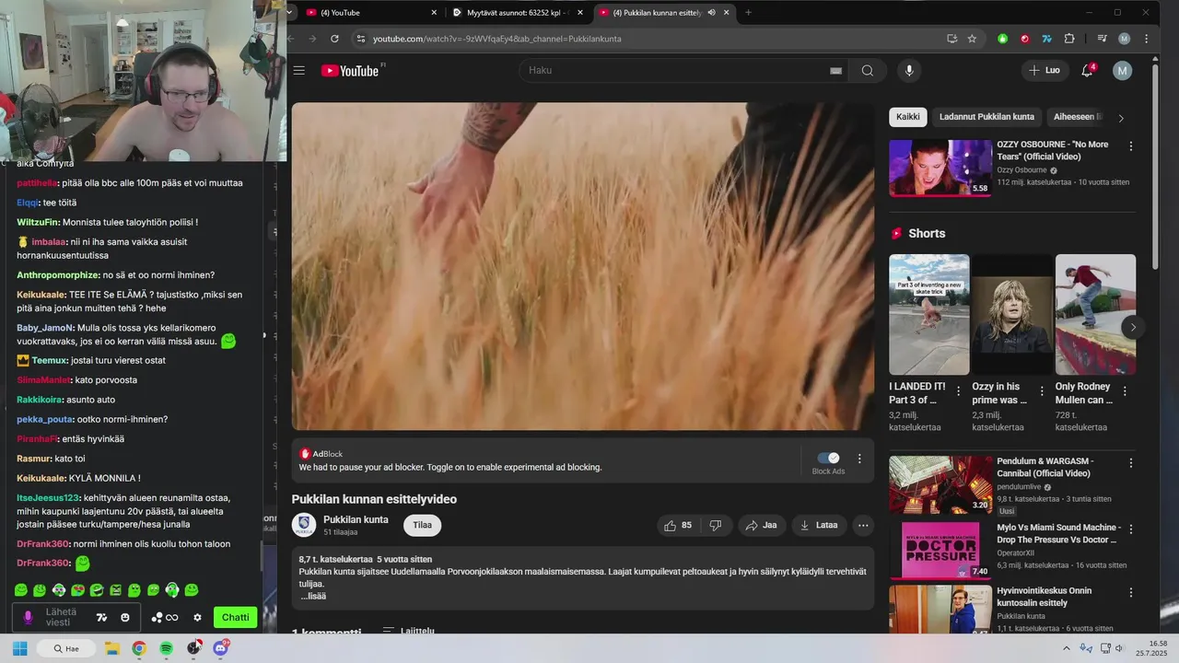The height and width of the screenshot is (663, 1179).
Task: Open the on-screen keyboard in search box
Action: click(835, 71)
